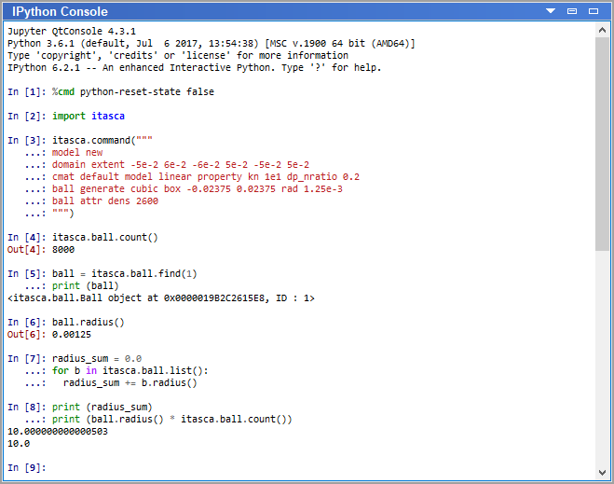Click the '%cmd python-reset-state false' line
This screenshot has width=614, height=484.
(x=132, y=91)
